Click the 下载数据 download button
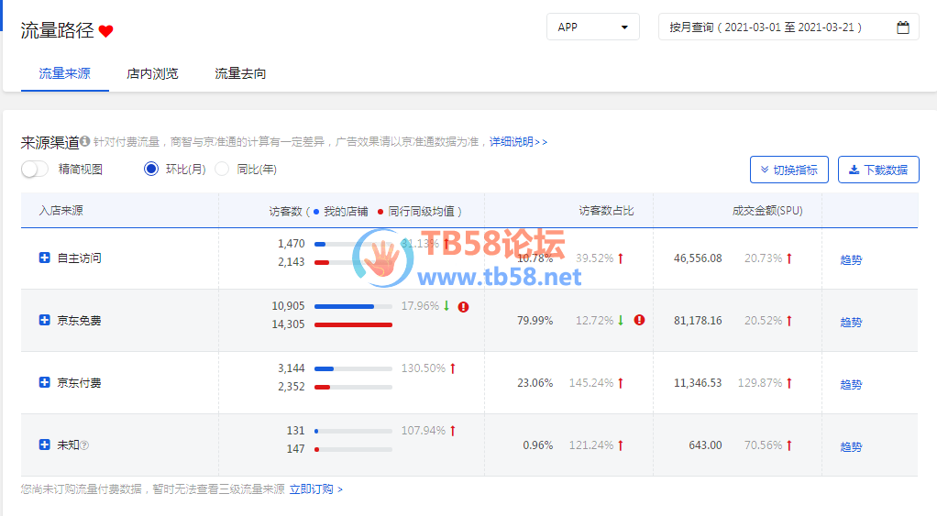 tap(877, 170)
